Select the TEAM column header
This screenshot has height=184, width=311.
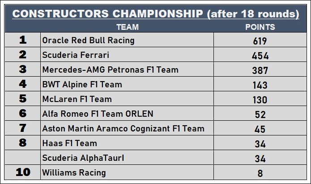[128, 27]
